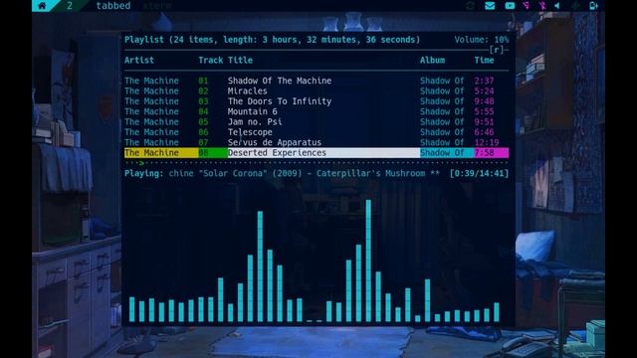Switch to workspace 2

(70, 6)
